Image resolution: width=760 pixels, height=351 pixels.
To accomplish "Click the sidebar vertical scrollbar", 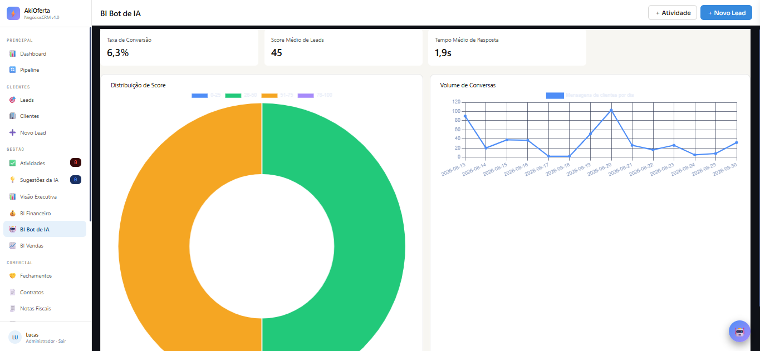I will point(90,125).
